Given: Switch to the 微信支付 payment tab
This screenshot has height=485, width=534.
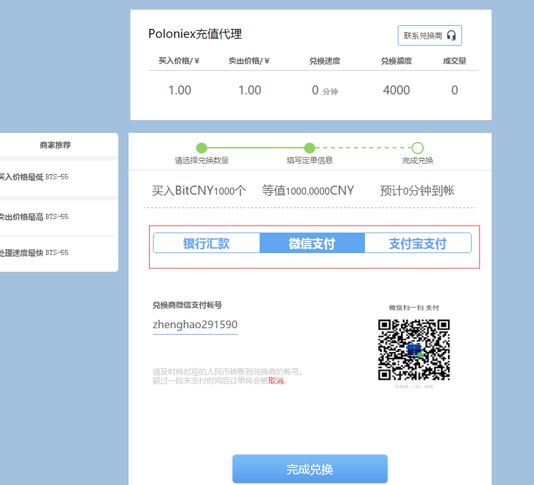Looking at the screenshot, I should (312, 243).
